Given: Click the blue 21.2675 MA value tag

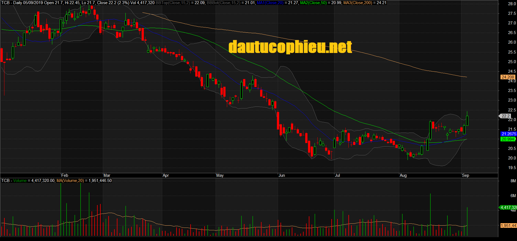Looking at the screenshot, I should coord(508,134).
